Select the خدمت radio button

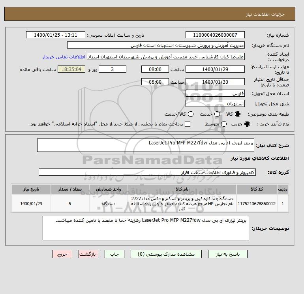click(x=217, y=114)
